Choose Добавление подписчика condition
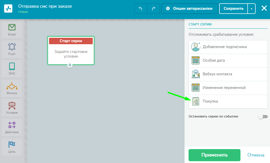 228,47
